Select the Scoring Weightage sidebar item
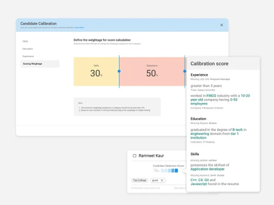The height and width of the screenshot is (205, 274). [x=40, y=64]
